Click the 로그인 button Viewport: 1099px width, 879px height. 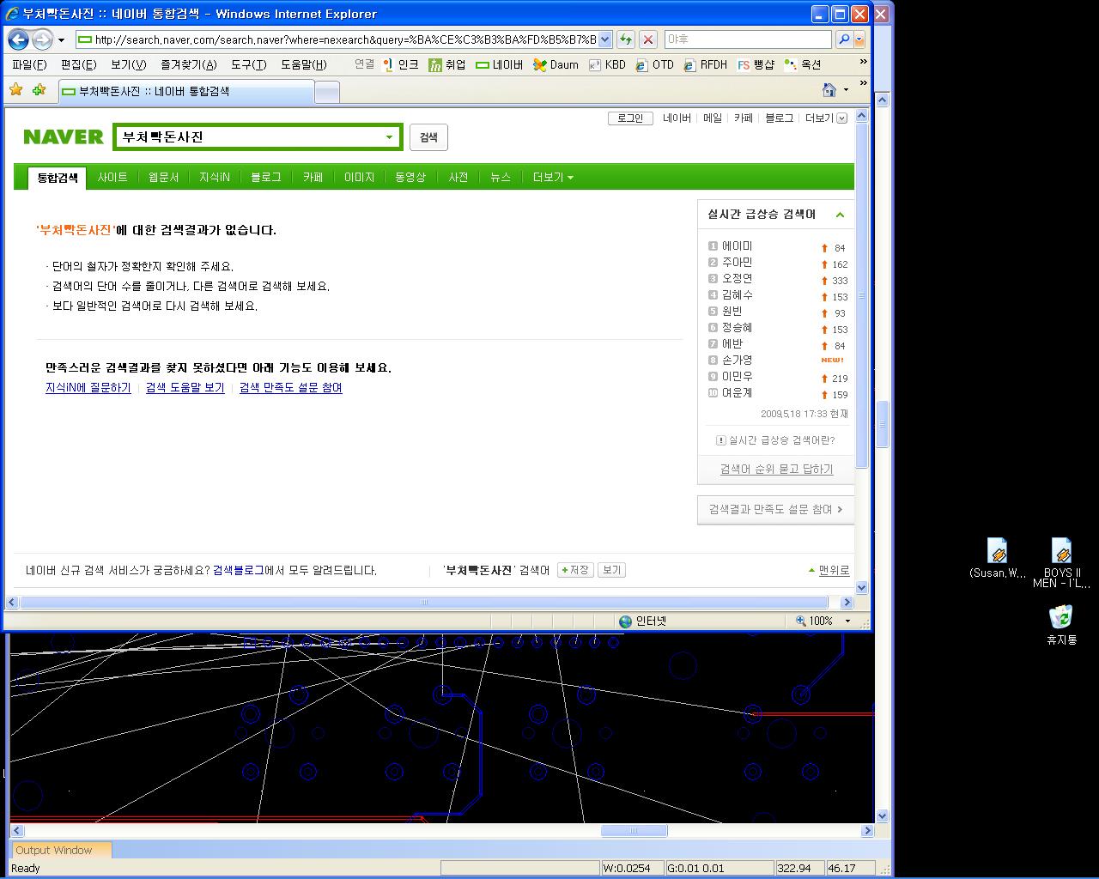(x=630, y=118)
